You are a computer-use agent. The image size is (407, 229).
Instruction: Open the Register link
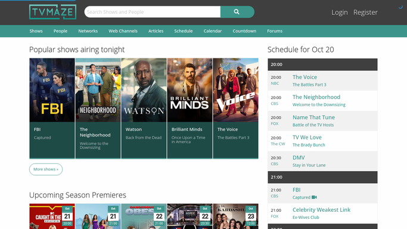(x=365, y=12)
